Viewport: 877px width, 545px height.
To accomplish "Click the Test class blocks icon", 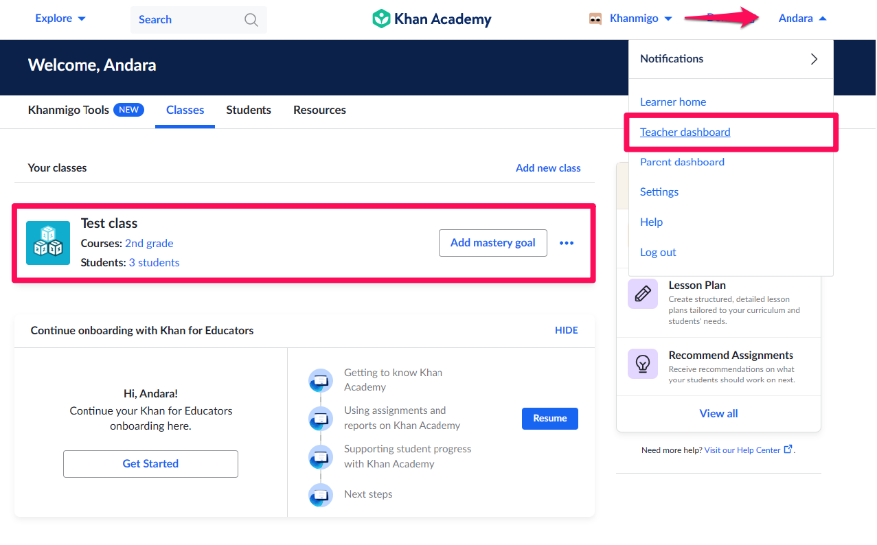I will tap(48, 243).
